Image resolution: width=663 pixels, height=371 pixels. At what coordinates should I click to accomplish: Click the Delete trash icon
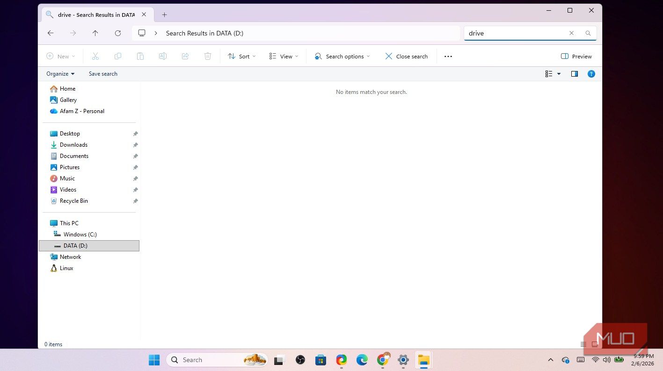pos(208,56)
